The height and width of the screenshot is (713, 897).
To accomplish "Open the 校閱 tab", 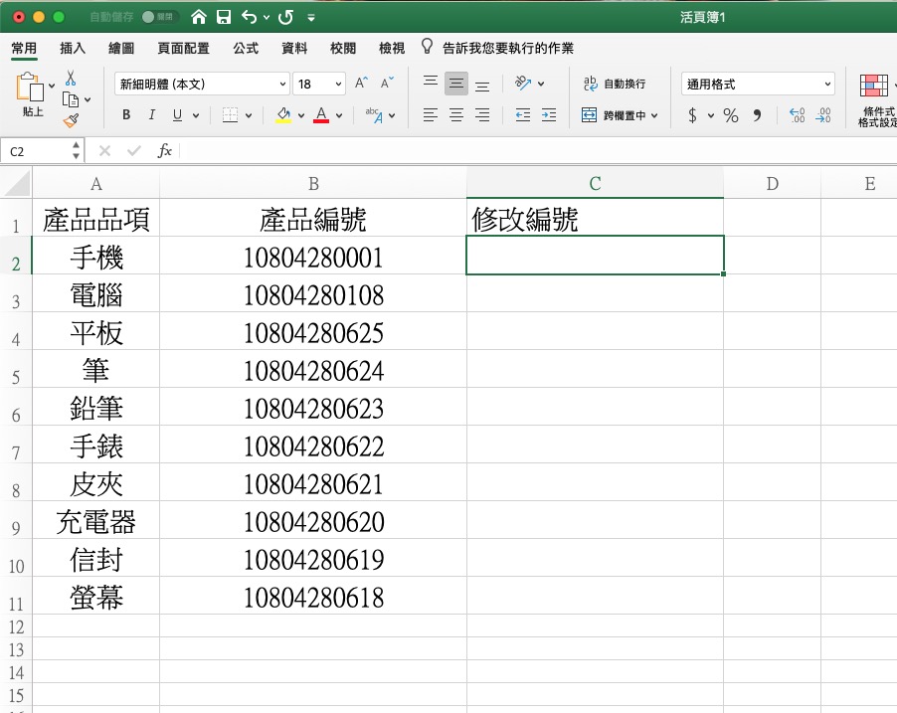I will pos(343,48).
